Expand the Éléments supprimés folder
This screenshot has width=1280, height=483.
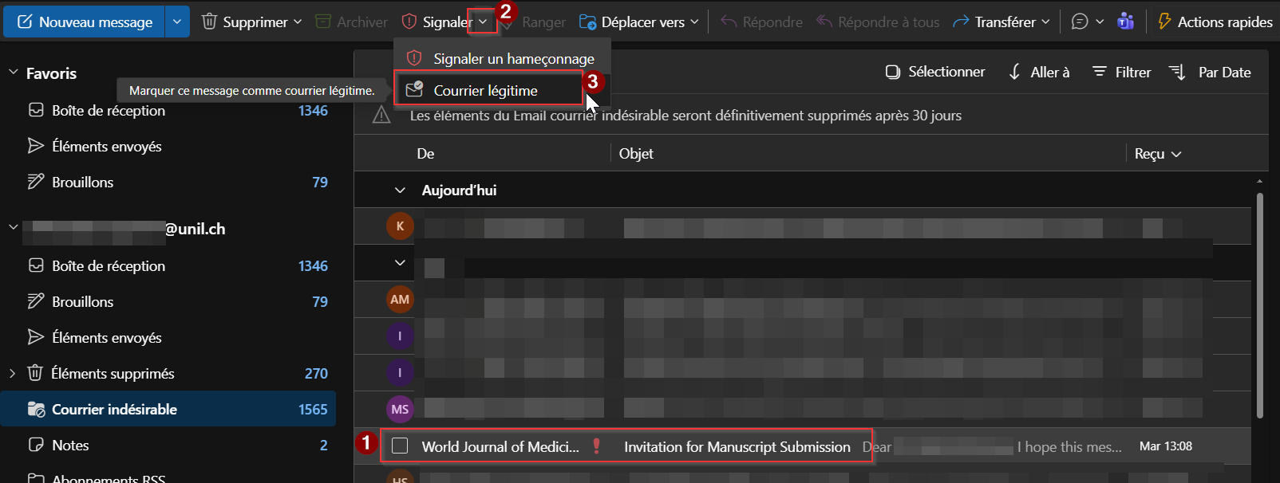tap(12, 373)
